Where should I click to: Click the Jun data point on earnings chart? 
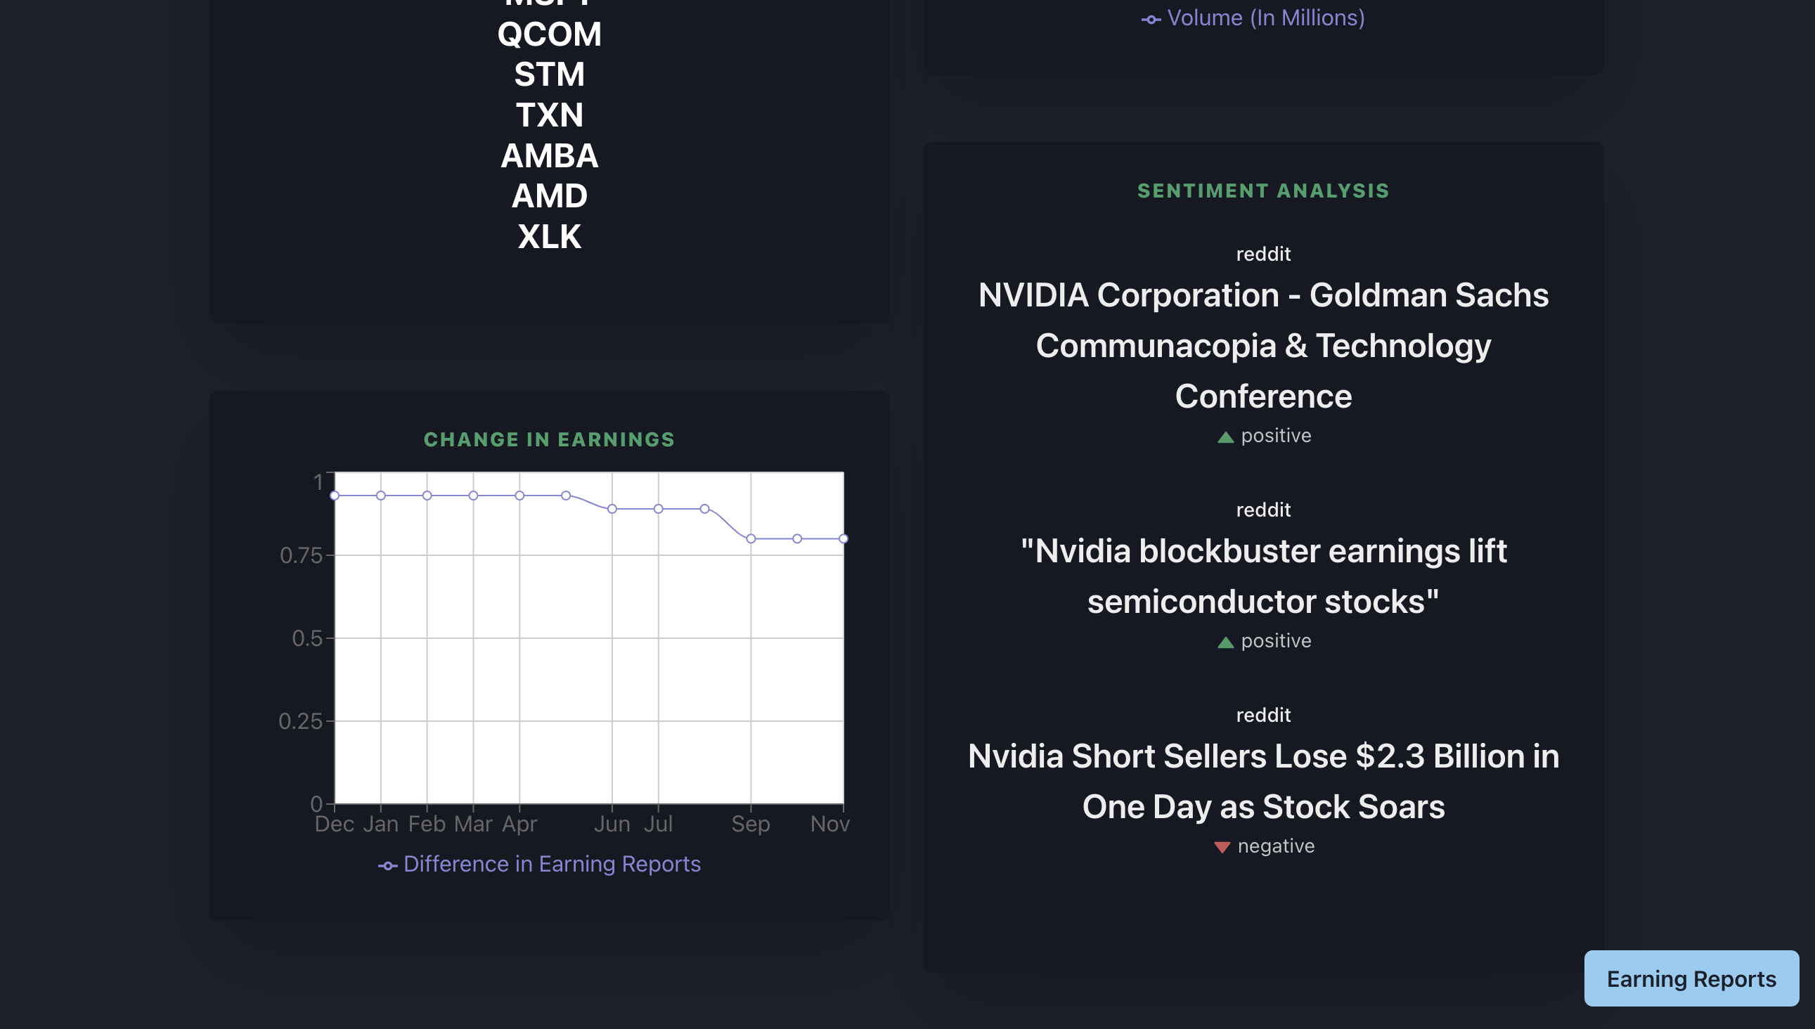click(612, 509)
